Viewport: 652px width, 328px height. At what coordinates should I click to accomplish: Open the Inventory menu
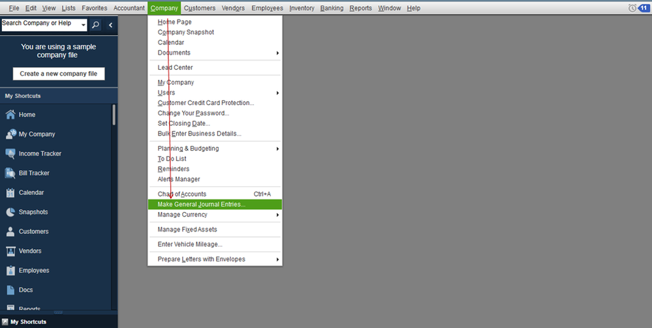click(302, 8)
